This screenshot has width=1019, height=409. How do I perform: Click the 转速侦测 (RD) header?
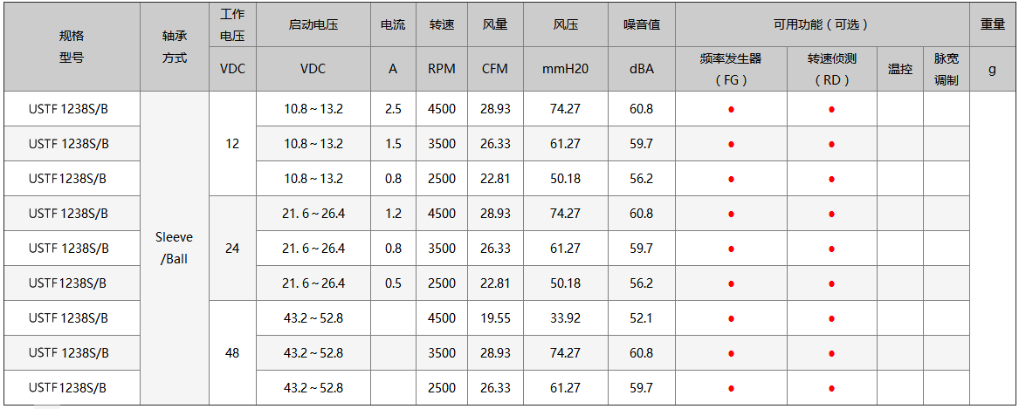[x=831, y=69]
